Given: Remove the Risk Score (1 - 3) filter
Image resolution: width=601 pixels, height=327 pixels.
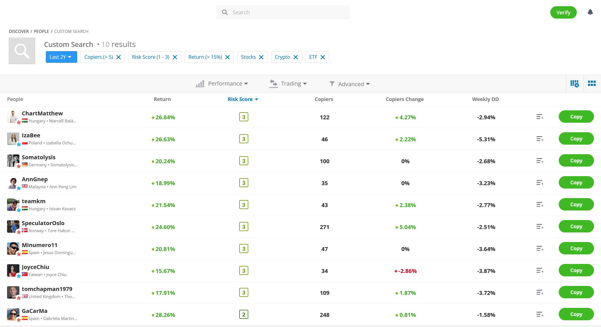Looking at the screenshot, I should coord(175,57).
